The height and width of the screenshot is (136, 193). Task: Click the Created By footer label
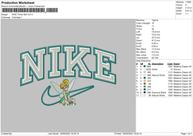[7, 133]
